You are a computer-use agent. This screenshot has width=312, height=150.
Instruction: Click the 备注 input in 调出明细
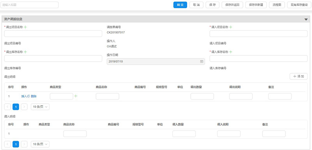point(280,96)
